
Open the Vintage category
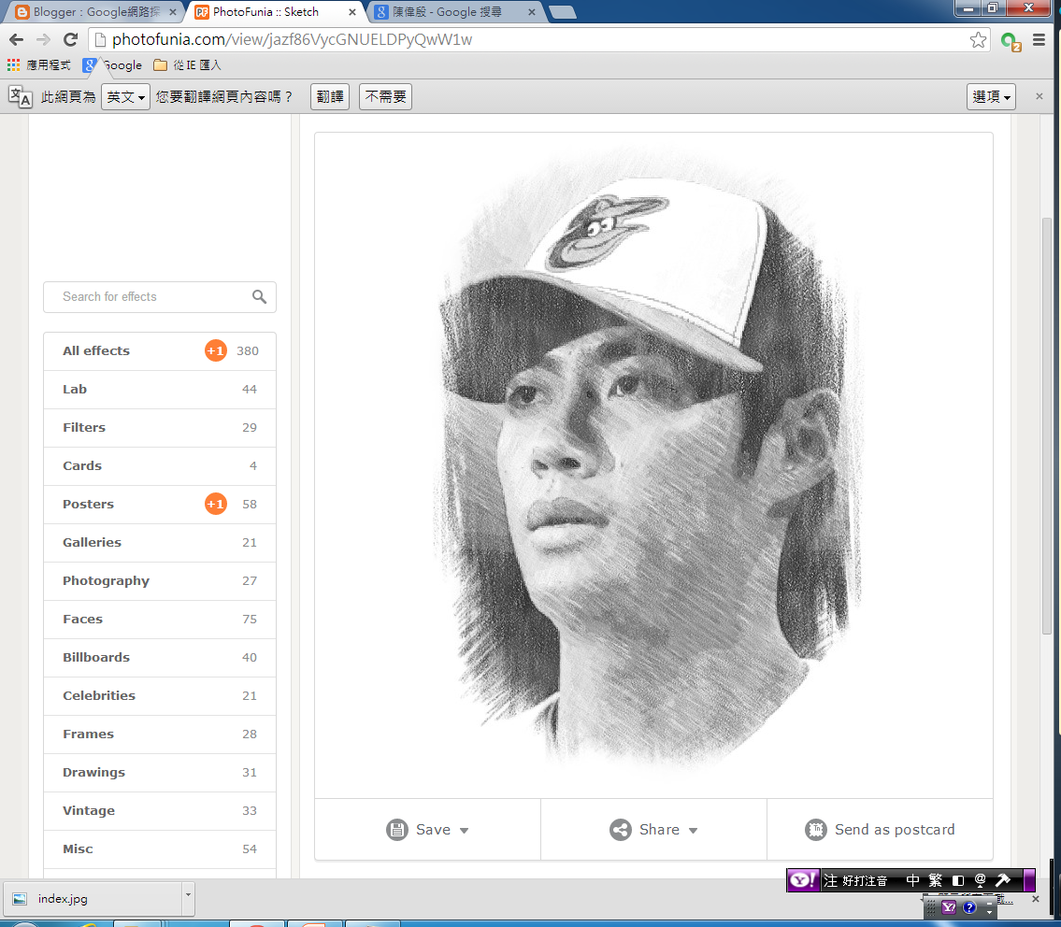coord(160,811)
